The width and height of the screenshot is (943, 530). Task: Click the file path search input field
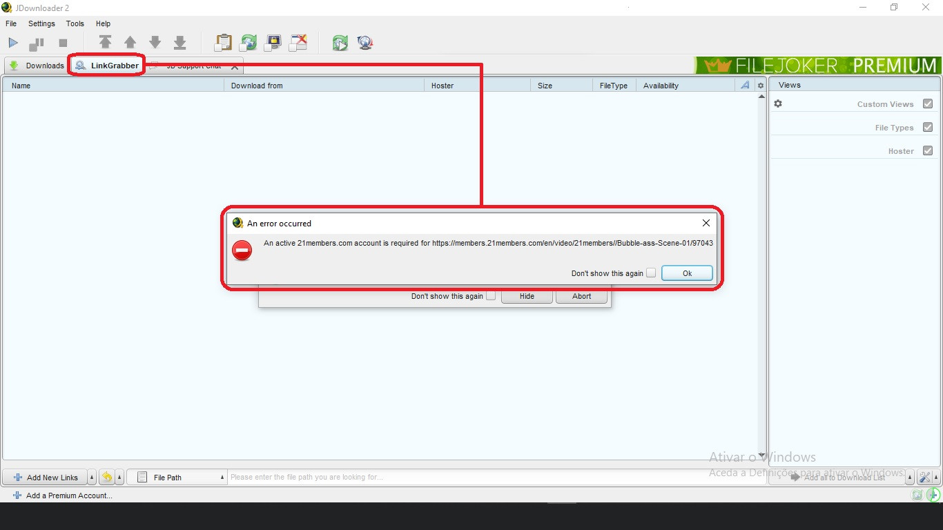[497, 477]
